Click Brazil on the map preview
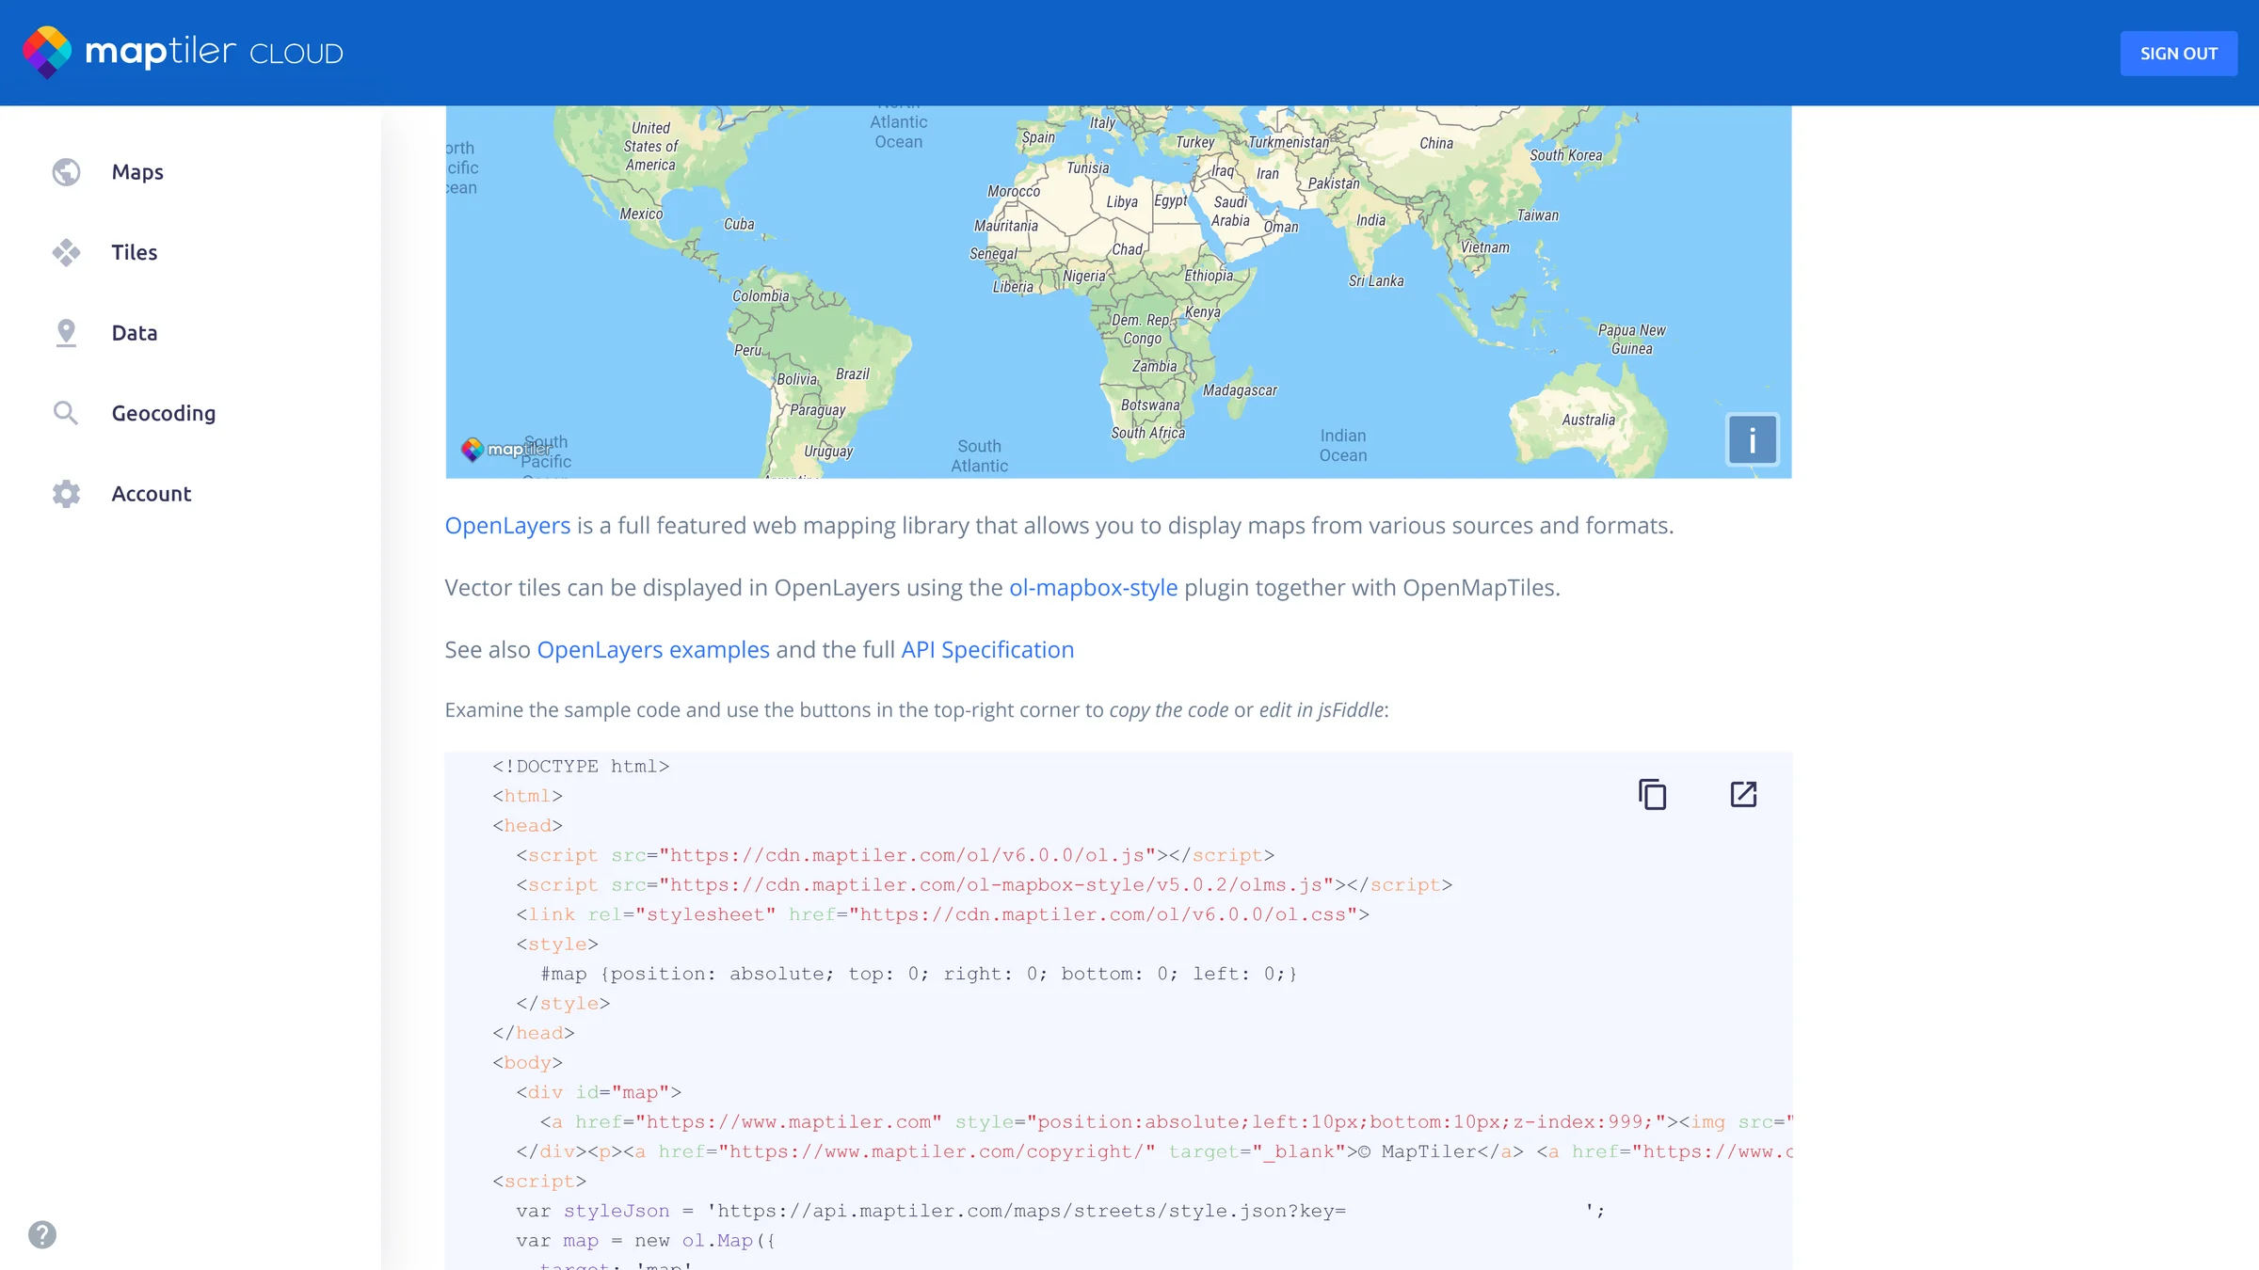The image size is (2259, 1270). point(852,374)
